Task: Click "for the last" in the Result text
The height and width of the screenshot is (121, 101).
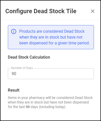Action: (16, 107)
